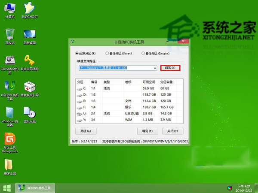Select the U: partition row

coord(129,113)
